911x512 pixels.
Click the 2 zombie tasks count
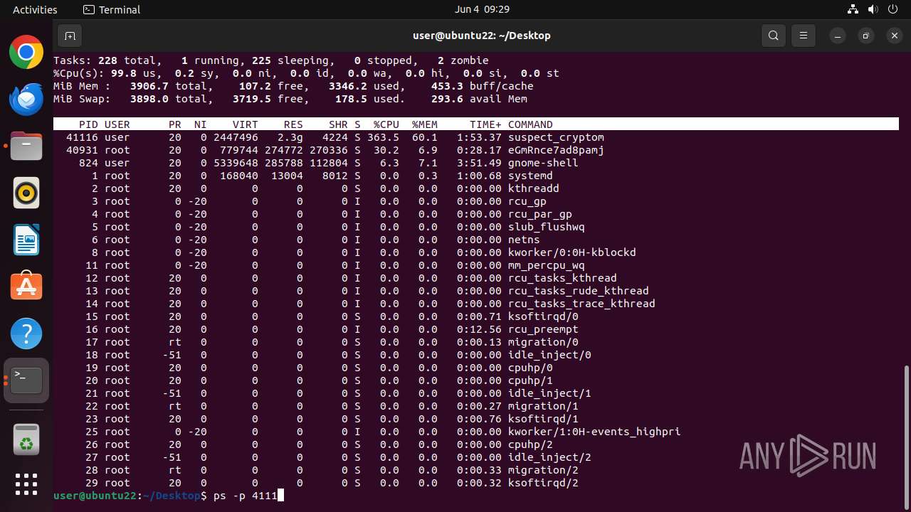(463, 60)
